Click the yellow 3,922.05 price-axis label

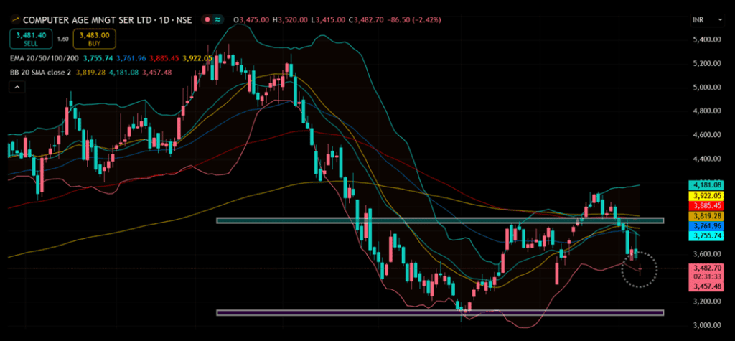click(x=706, y=195)
